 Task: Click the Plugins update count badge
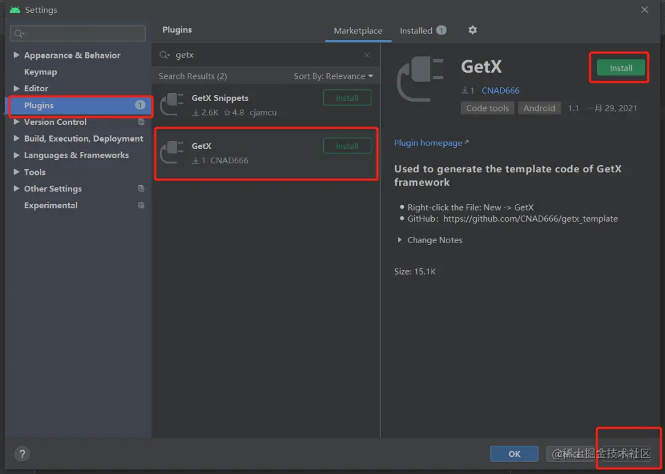140,105
